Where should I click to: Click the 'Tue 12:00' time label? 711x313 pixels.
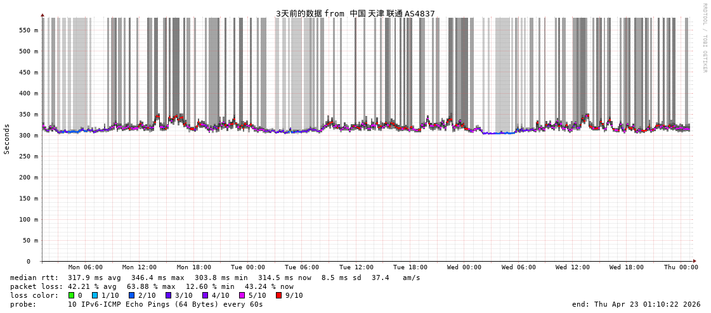[356, 267]
